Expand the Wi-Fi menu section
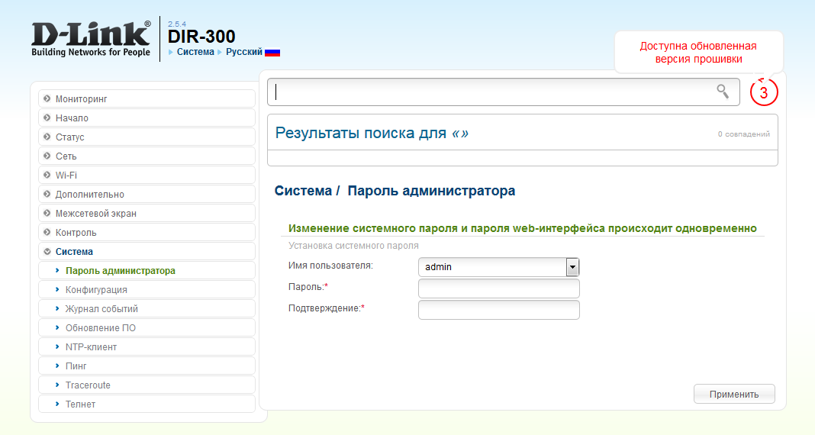Screen dimensions: 815x435 (147, 175)
